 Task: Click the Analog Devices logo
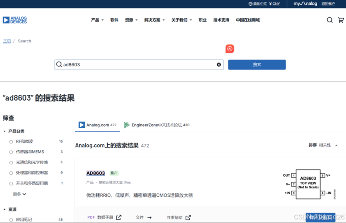click(x=15, y=20)
